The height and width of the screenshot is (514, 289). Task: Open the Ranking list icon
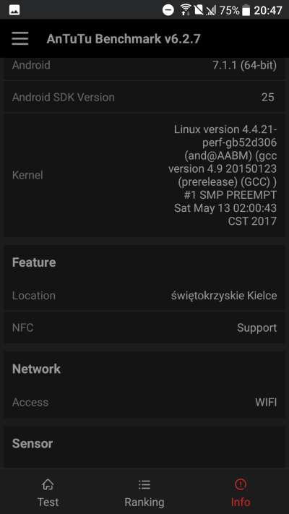[x=144, y=484]
